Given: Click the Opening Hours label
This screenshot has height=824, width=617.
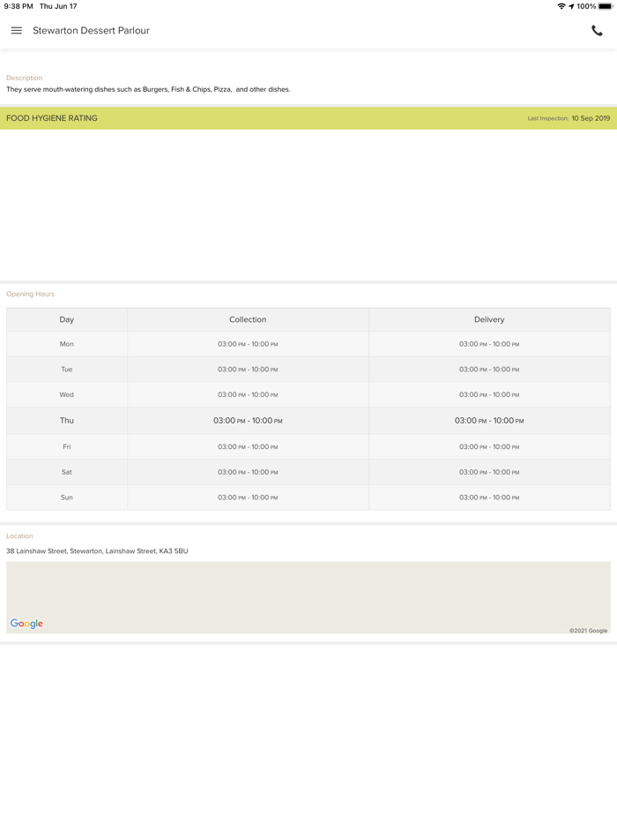Looking at the screenshot, I should [30, 294].
